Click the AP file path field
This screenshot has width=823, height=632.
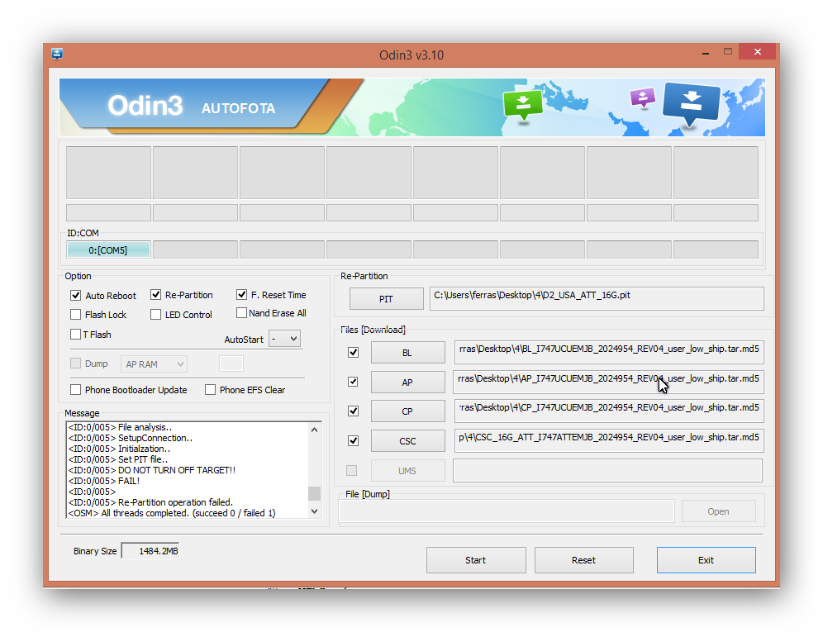click(609, 382)
